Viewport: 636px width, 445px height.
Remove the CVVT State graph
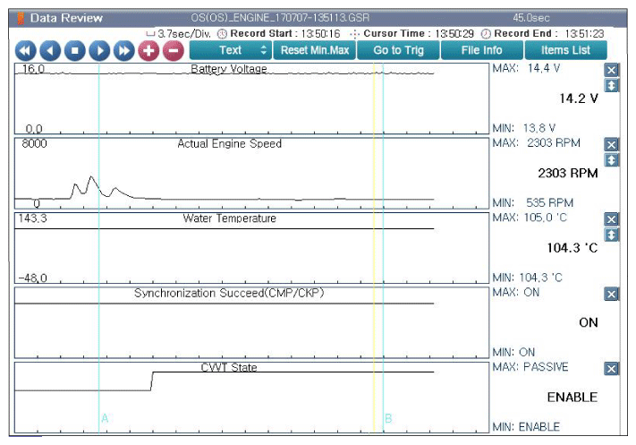click(611, 369)
